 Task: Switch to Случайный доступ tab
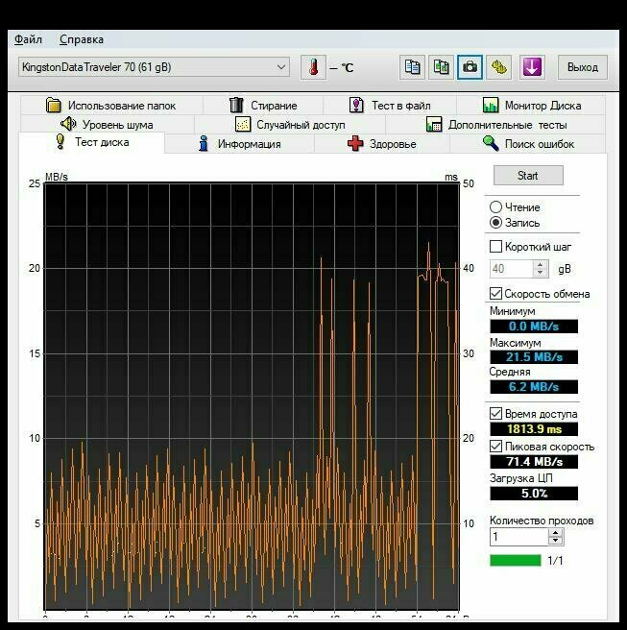(x=290, y=125)
